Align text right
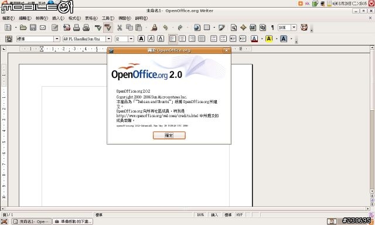This screenshot has height=225, width=375. point(192,39)
